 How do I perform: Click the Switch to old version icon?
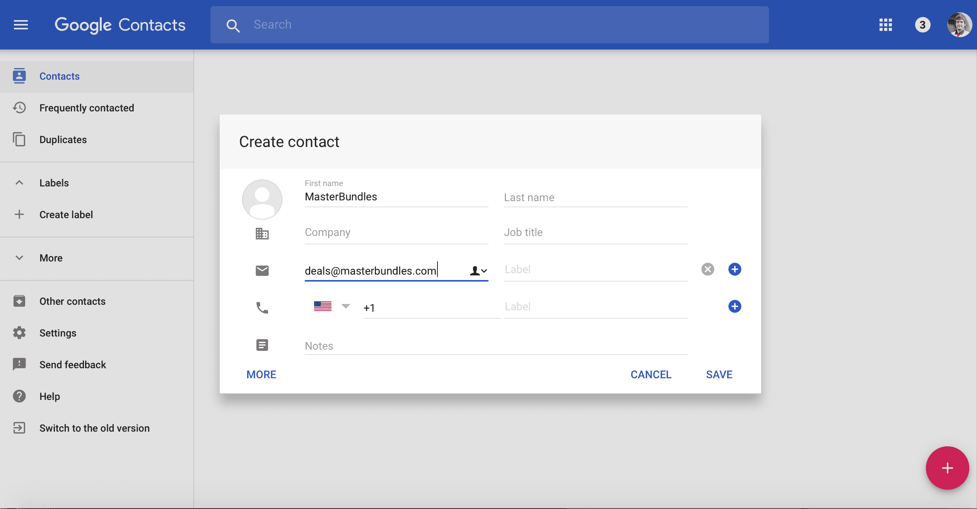[x=19, y=428]
